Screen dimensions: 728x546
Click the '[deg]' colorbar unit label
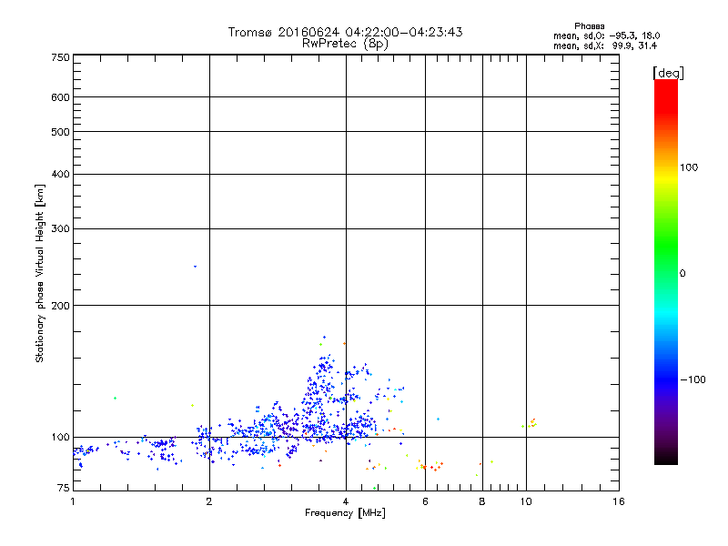coord(668,73)
